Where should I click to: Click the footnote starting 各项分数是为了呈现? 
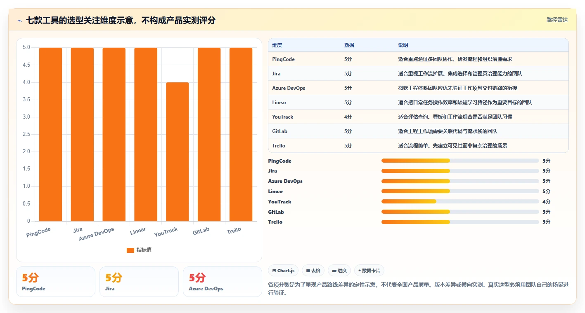click(x=418, y=289)
